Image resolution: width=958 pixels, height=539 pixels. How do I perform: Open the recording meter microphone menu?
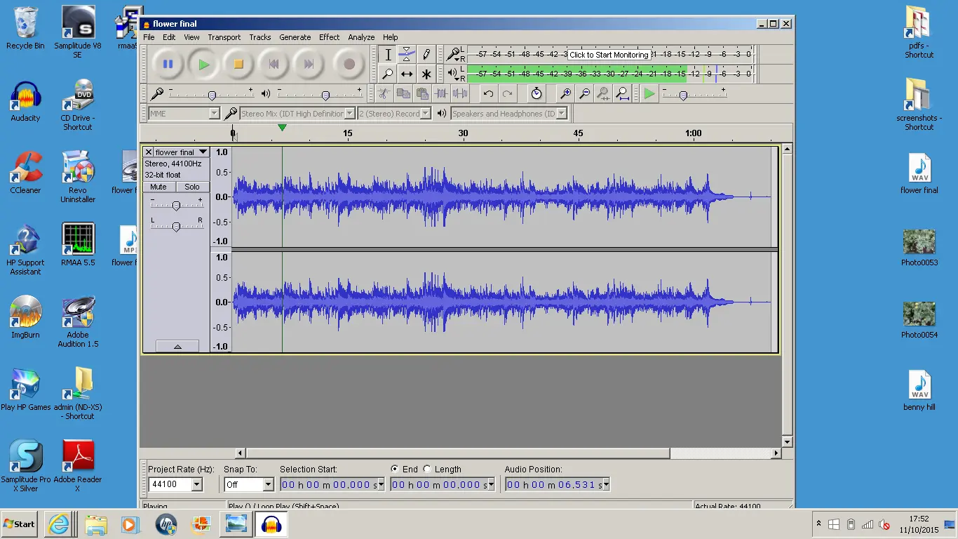pos(454,54)
